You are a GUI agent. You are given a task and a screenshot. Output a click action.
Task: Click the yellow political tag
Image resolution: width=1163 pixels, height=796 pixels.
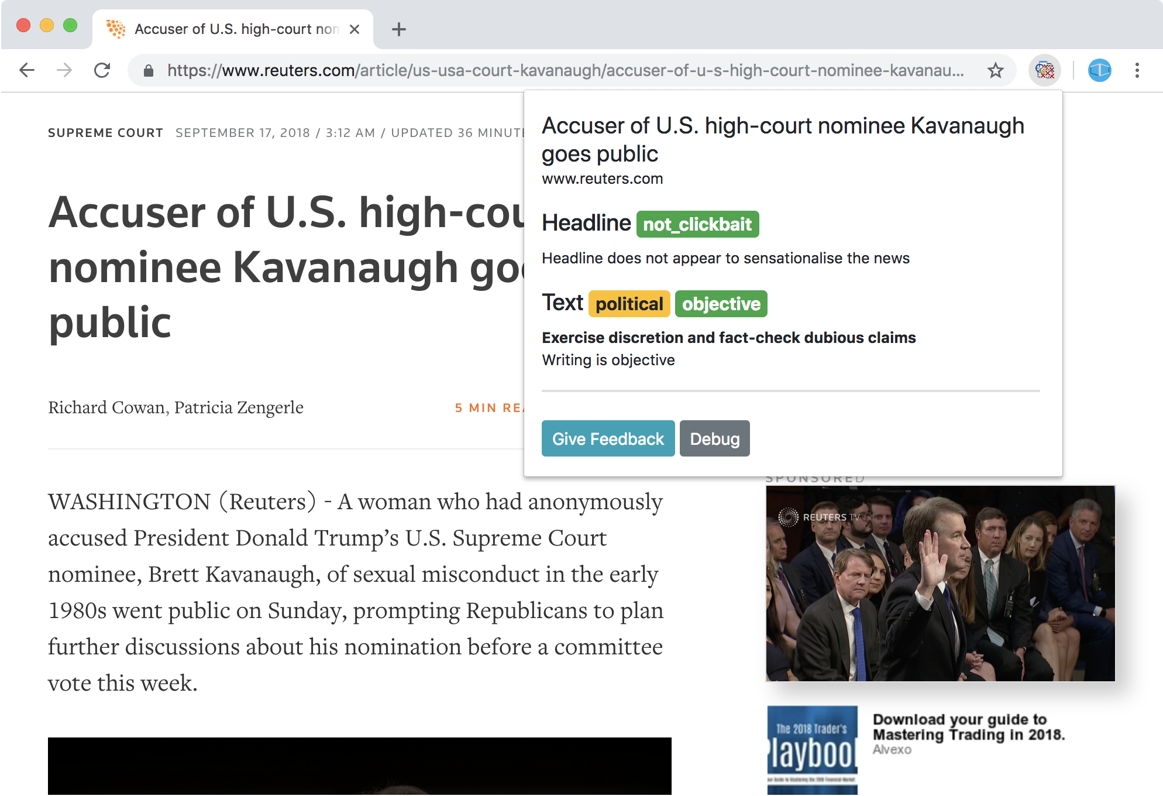[x=629, y=304]
